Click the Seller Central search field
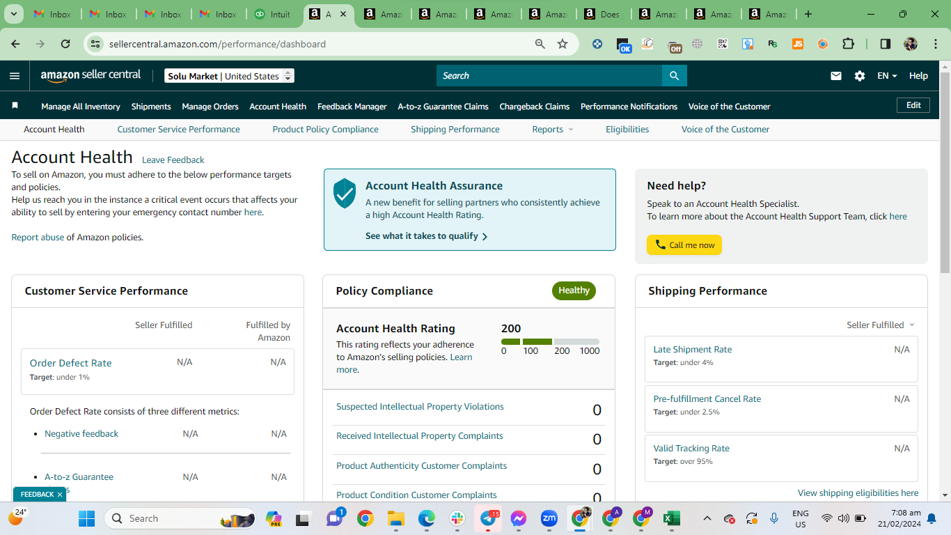 tap(549, 76)
